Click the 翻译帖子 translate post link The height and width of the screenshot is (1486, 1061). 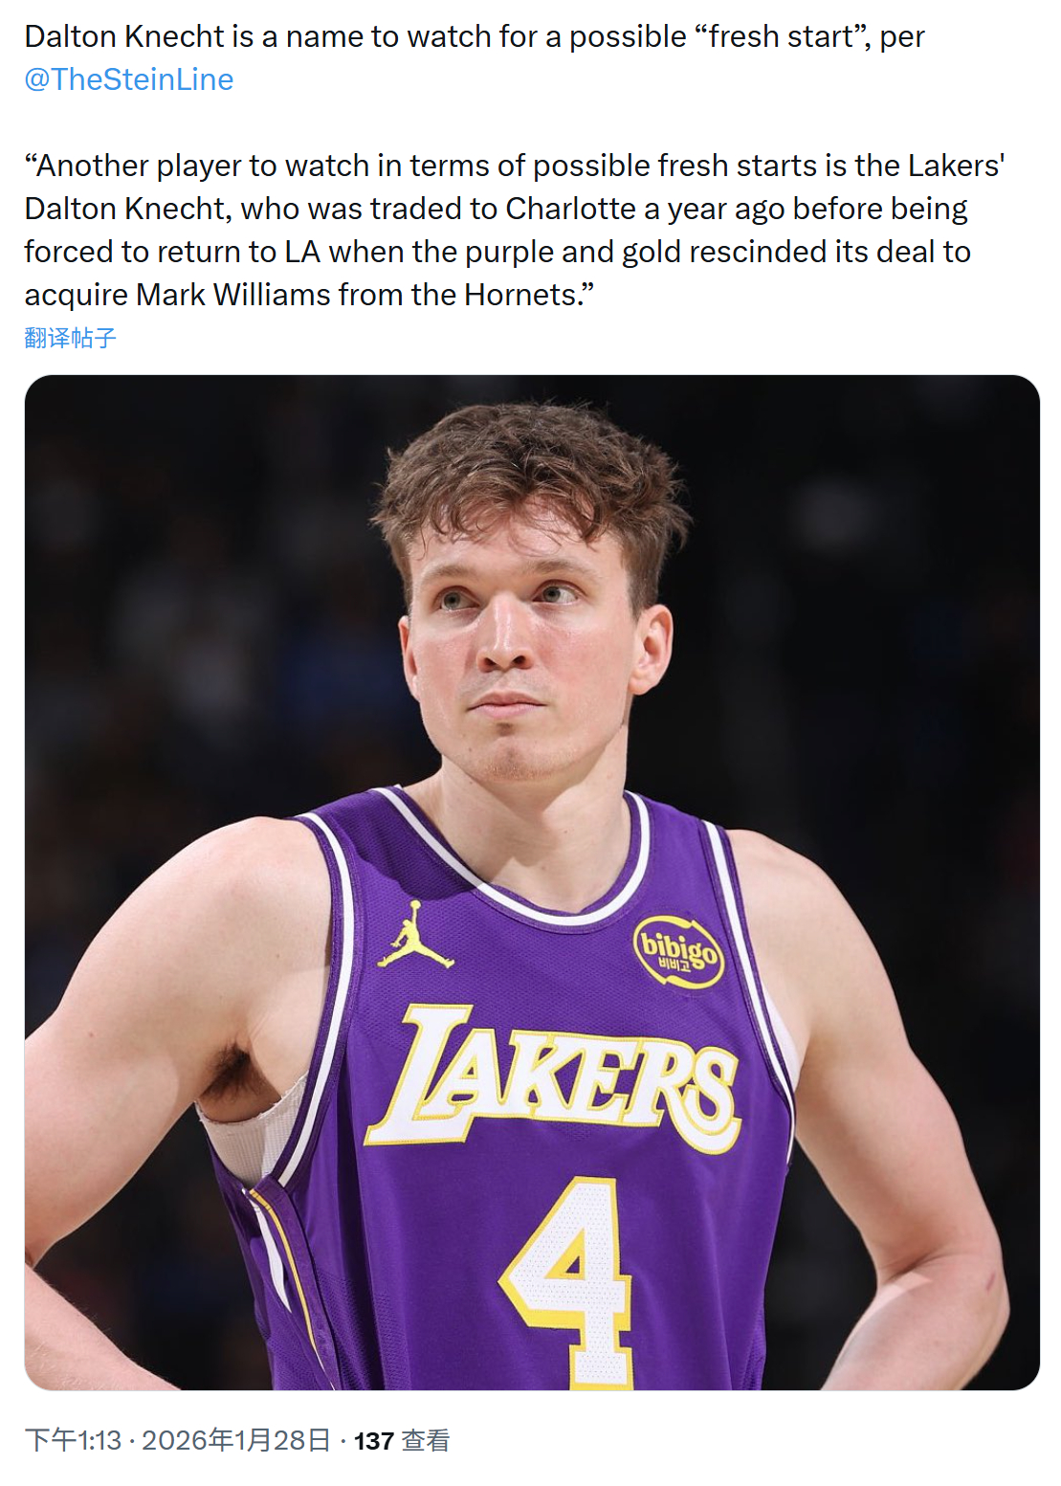coord(71,338)
